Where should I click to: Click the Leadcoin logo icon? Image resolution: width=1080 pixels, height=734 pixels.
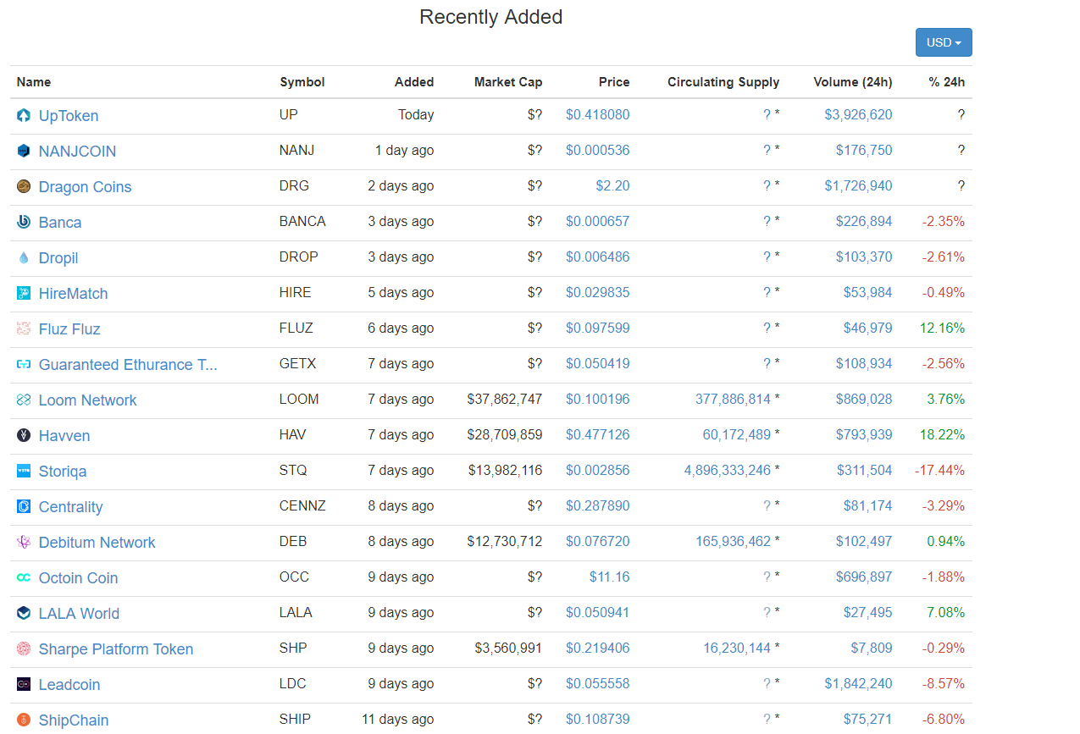point(24,685)
